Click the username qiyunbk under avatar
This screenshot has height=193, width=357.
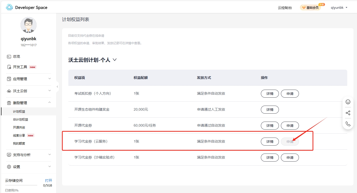pyautogui.click(x=29, y=39)
